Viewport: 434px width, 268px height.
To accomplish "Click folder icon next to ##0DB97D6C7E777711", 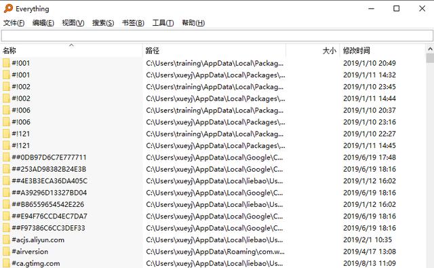I will pos(6,157).
